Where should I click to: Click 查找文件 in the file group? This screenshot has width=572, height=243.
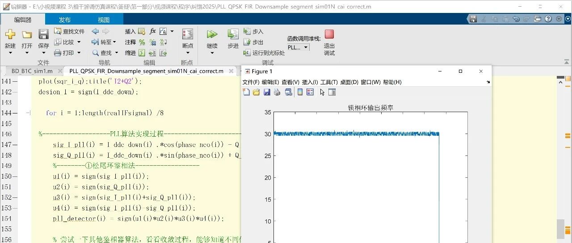click(x=69, y=31)
